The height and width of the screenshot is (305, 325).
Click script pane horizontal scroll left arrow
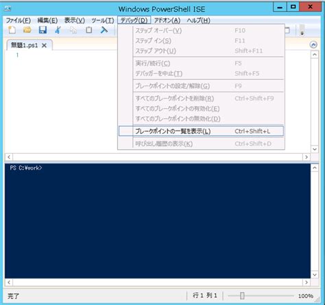[9, 157]
